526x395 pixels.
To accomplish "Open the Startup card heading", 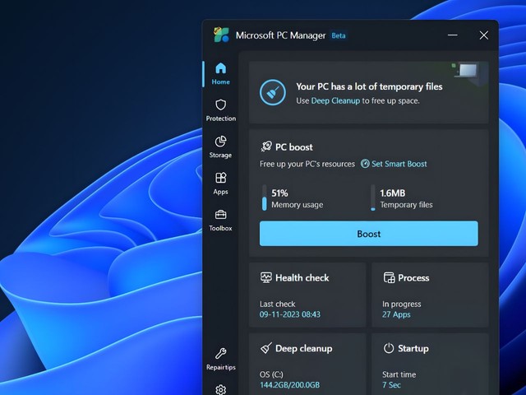I will tap(413, 348).
